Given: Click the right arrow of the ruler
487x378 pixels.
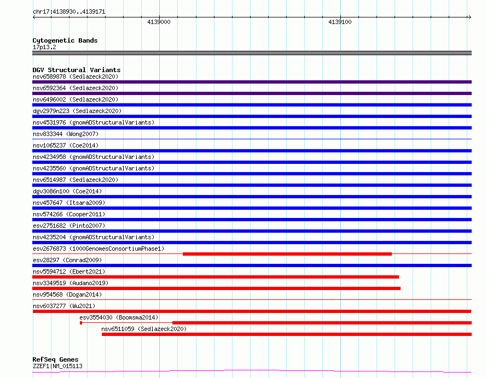Looking at the screenshot, I should [x=469, y=17].
